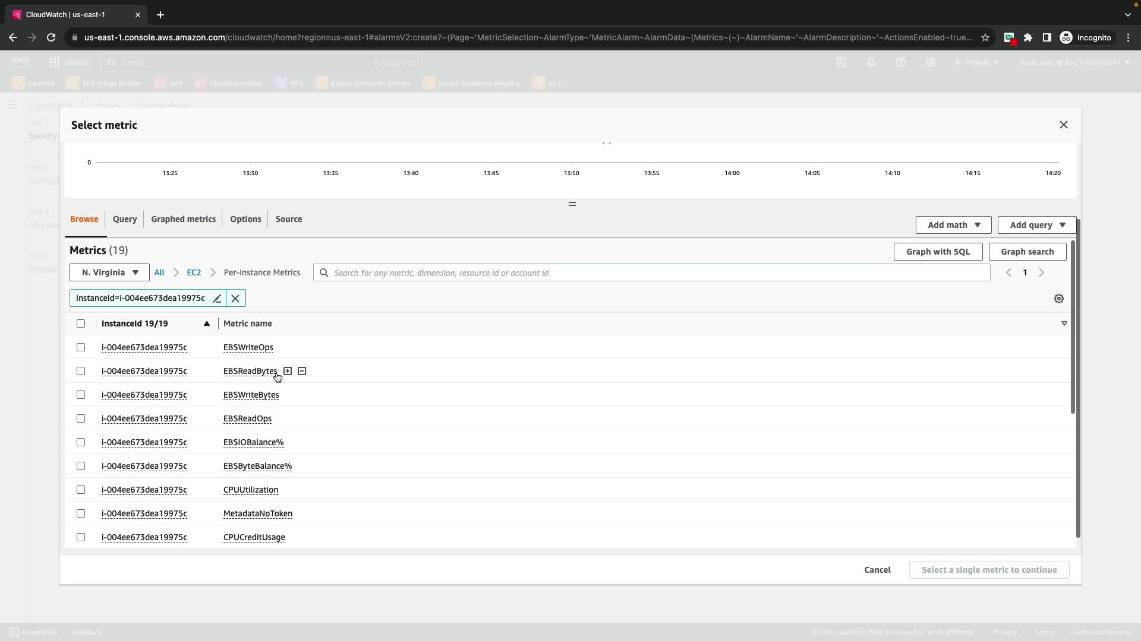The width and height of the screenshot is (1141, 641).
Task: Click the browser bookmark star icon
Action: pyautogui.click(x=985, y=37)
